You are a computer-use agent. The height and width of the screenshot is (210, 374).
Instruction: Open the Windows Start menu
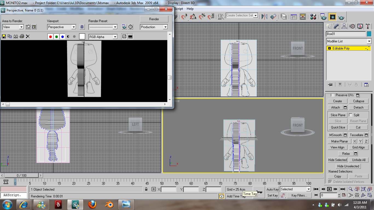point(7,205)
